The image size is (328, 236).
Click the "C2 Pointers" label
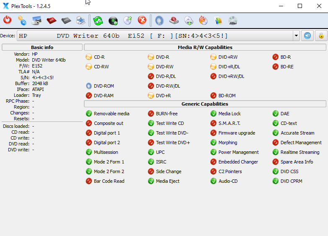click(230, 171)
